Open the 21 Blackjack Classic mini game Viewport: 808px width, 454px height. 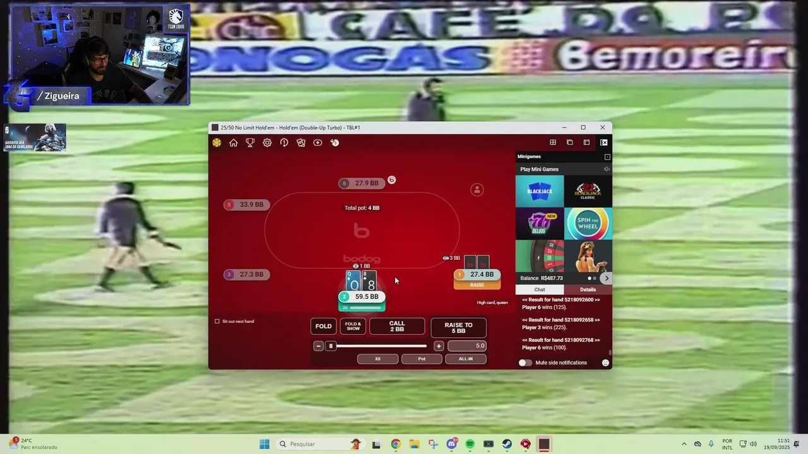click(x=588, y=191)
